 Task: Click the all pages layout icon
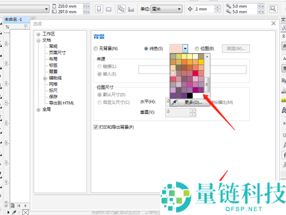click(121, 9)
